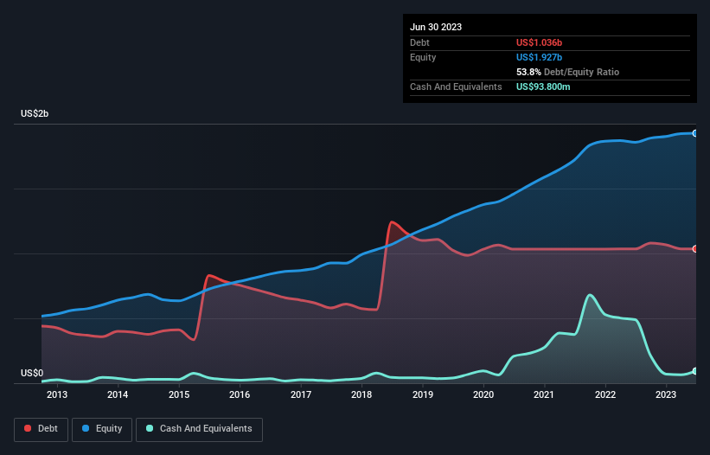Screen dimensions: 710x455
Task: Click the 2019 x-axis label
Action: pyautogui.click(x=423, y=394)
